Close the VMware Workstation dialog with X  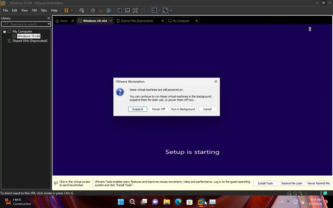point(216,81)
